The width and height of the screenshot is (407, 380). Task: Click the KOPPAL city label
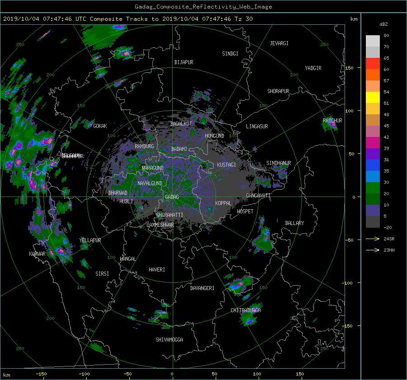[223, 203]
